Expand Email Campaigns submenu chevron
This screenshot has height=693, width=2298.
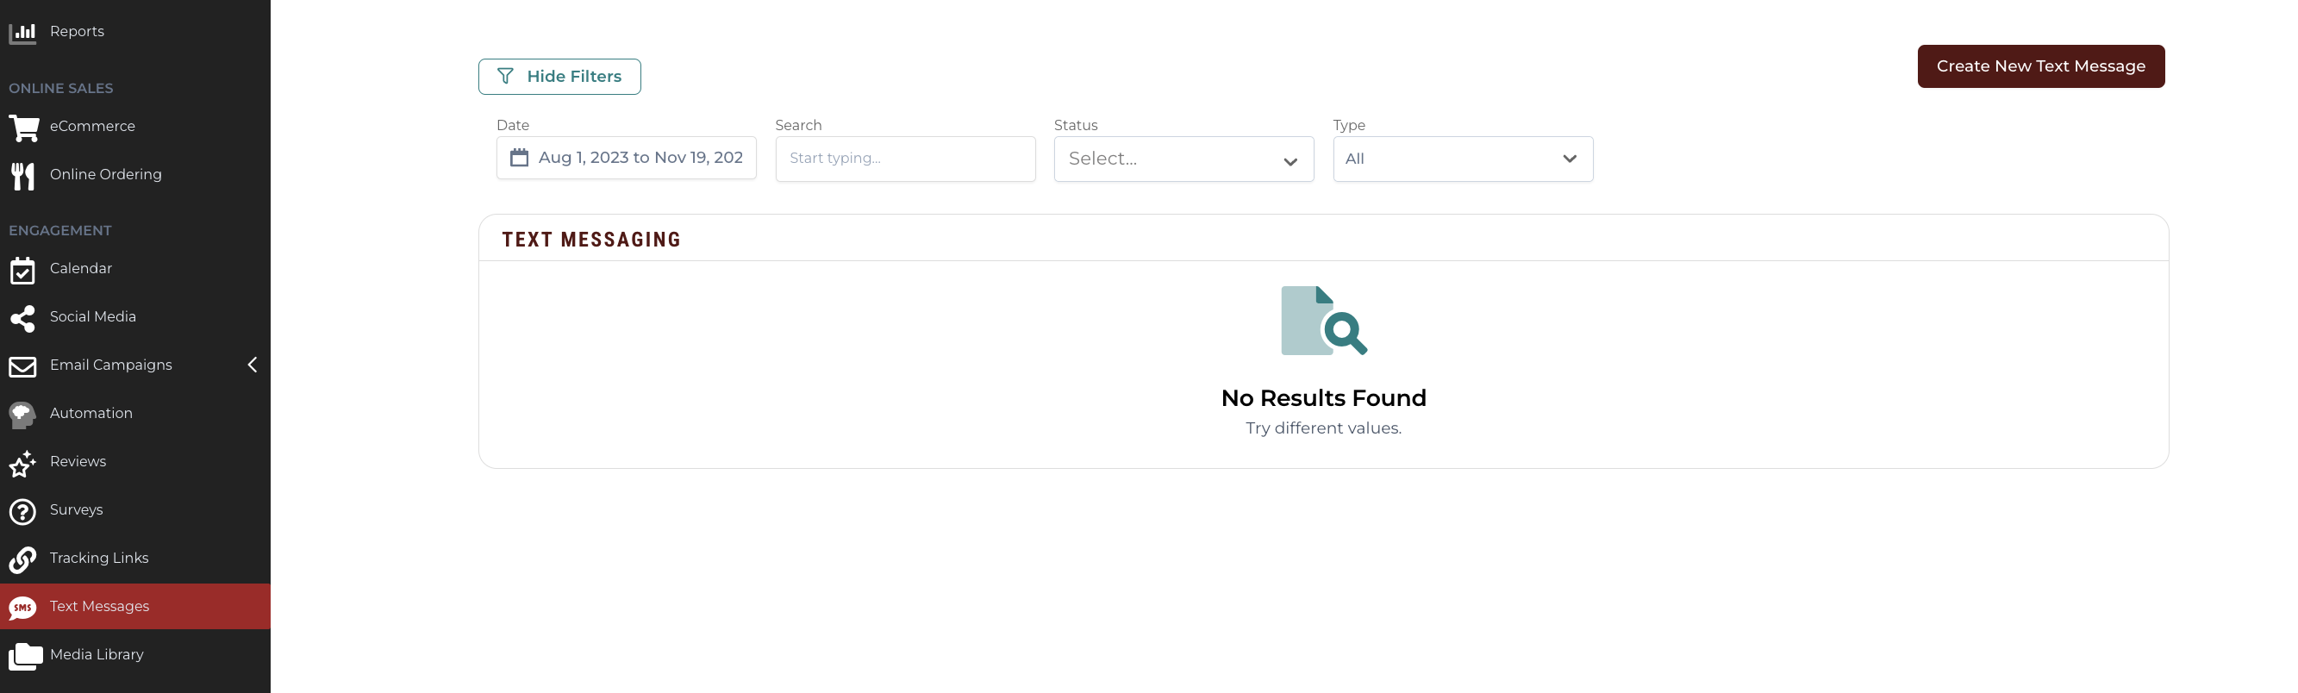253,365
